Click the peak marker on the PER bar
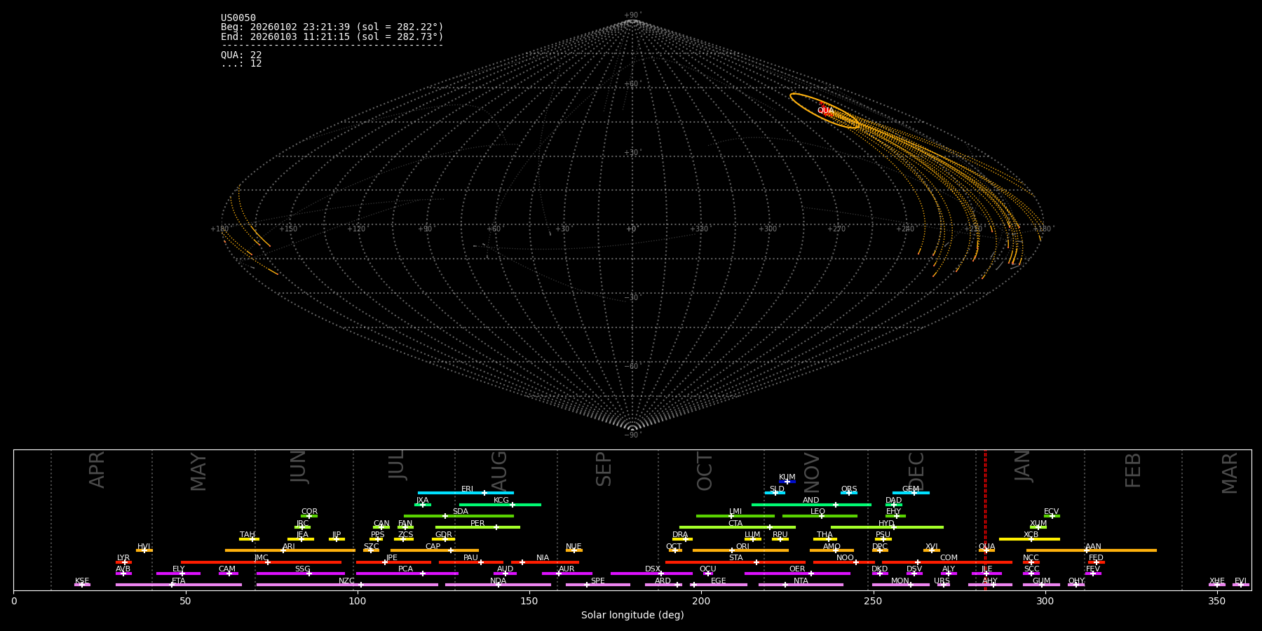 [x=496, y=527]
